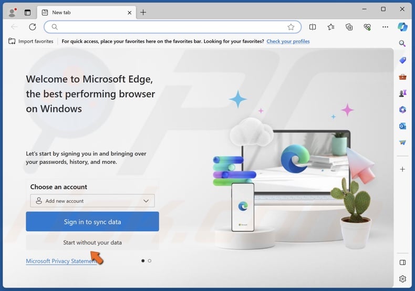Expand the Add new account dropdown
The width and height of the screenshot is (415, 291).
tap(92, 201)
